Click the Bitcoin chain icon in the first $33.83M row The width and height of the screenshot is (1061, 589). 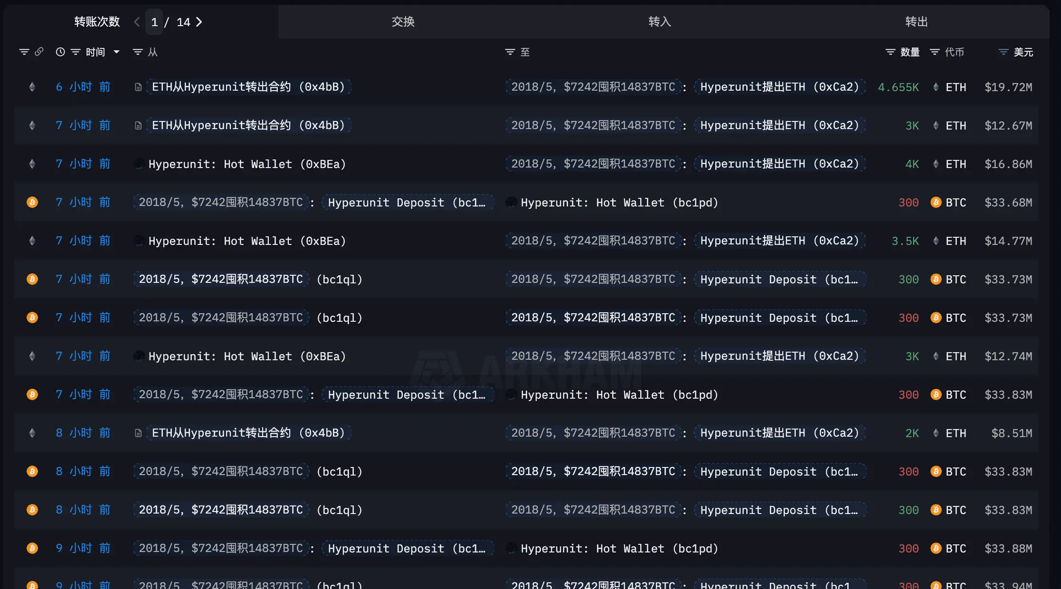32,394
